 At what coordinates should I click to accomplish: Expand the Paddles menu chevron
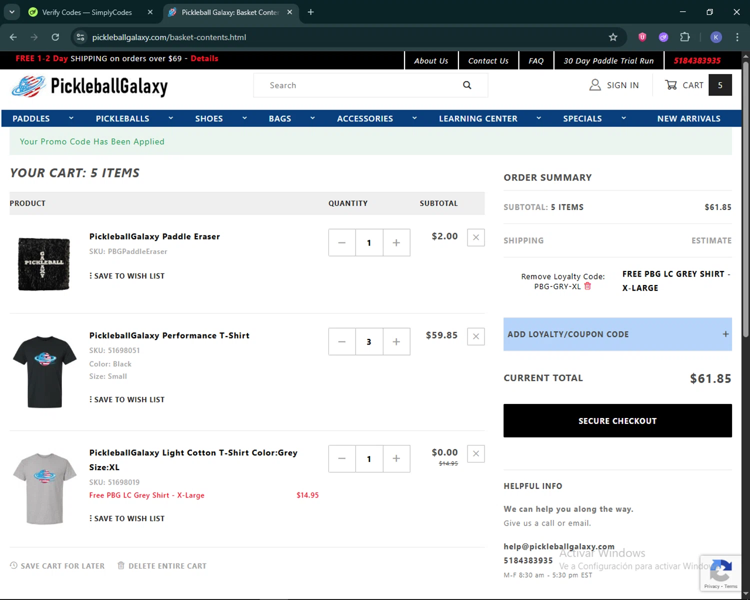pyautogui.click(x=71, y=118)
